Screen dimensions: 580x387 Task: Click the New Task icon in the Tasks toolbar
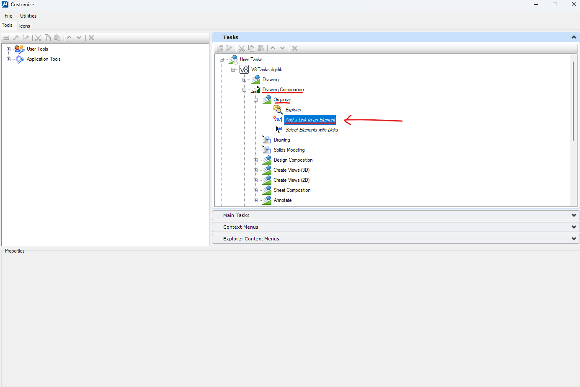(x=220, y=48)
